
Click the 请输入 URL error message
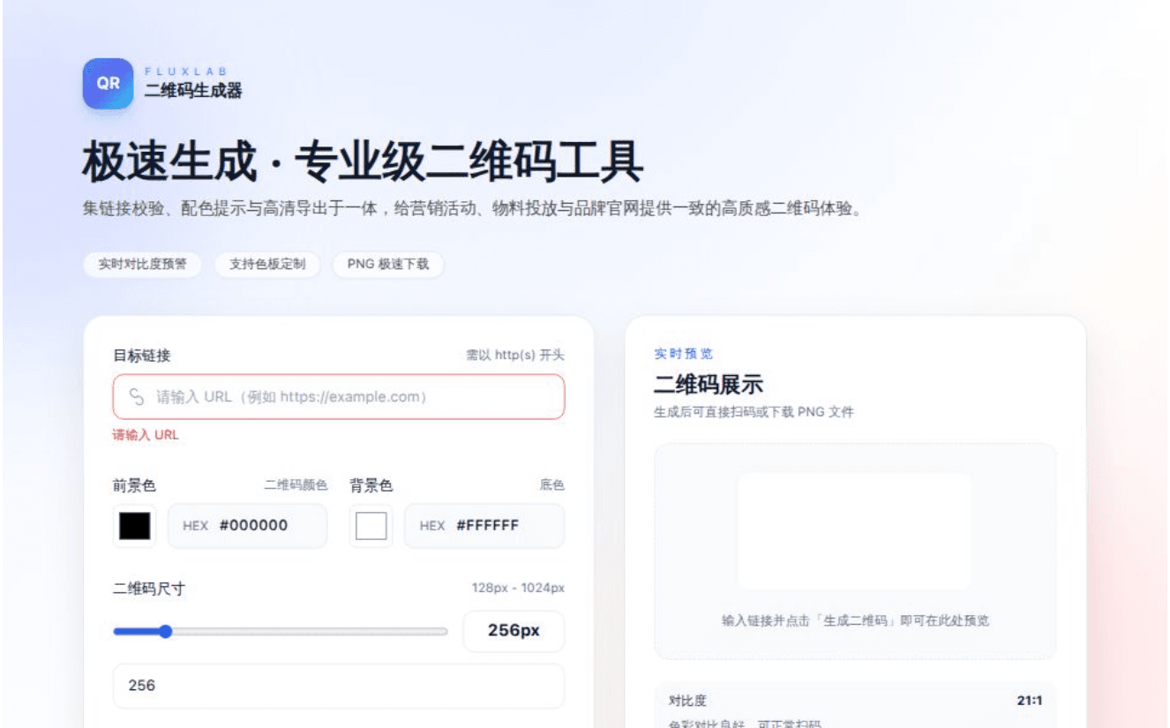146,435
